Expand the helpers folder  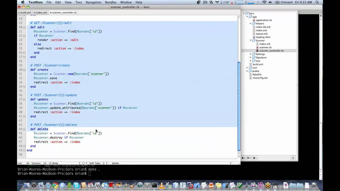(x=250, y=24)
